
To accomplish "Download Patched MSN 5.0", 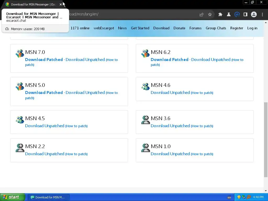I will [x=44, y=92].
